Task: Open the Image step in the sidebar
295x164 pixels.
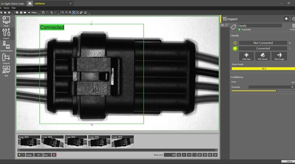Action: (6, 21)
